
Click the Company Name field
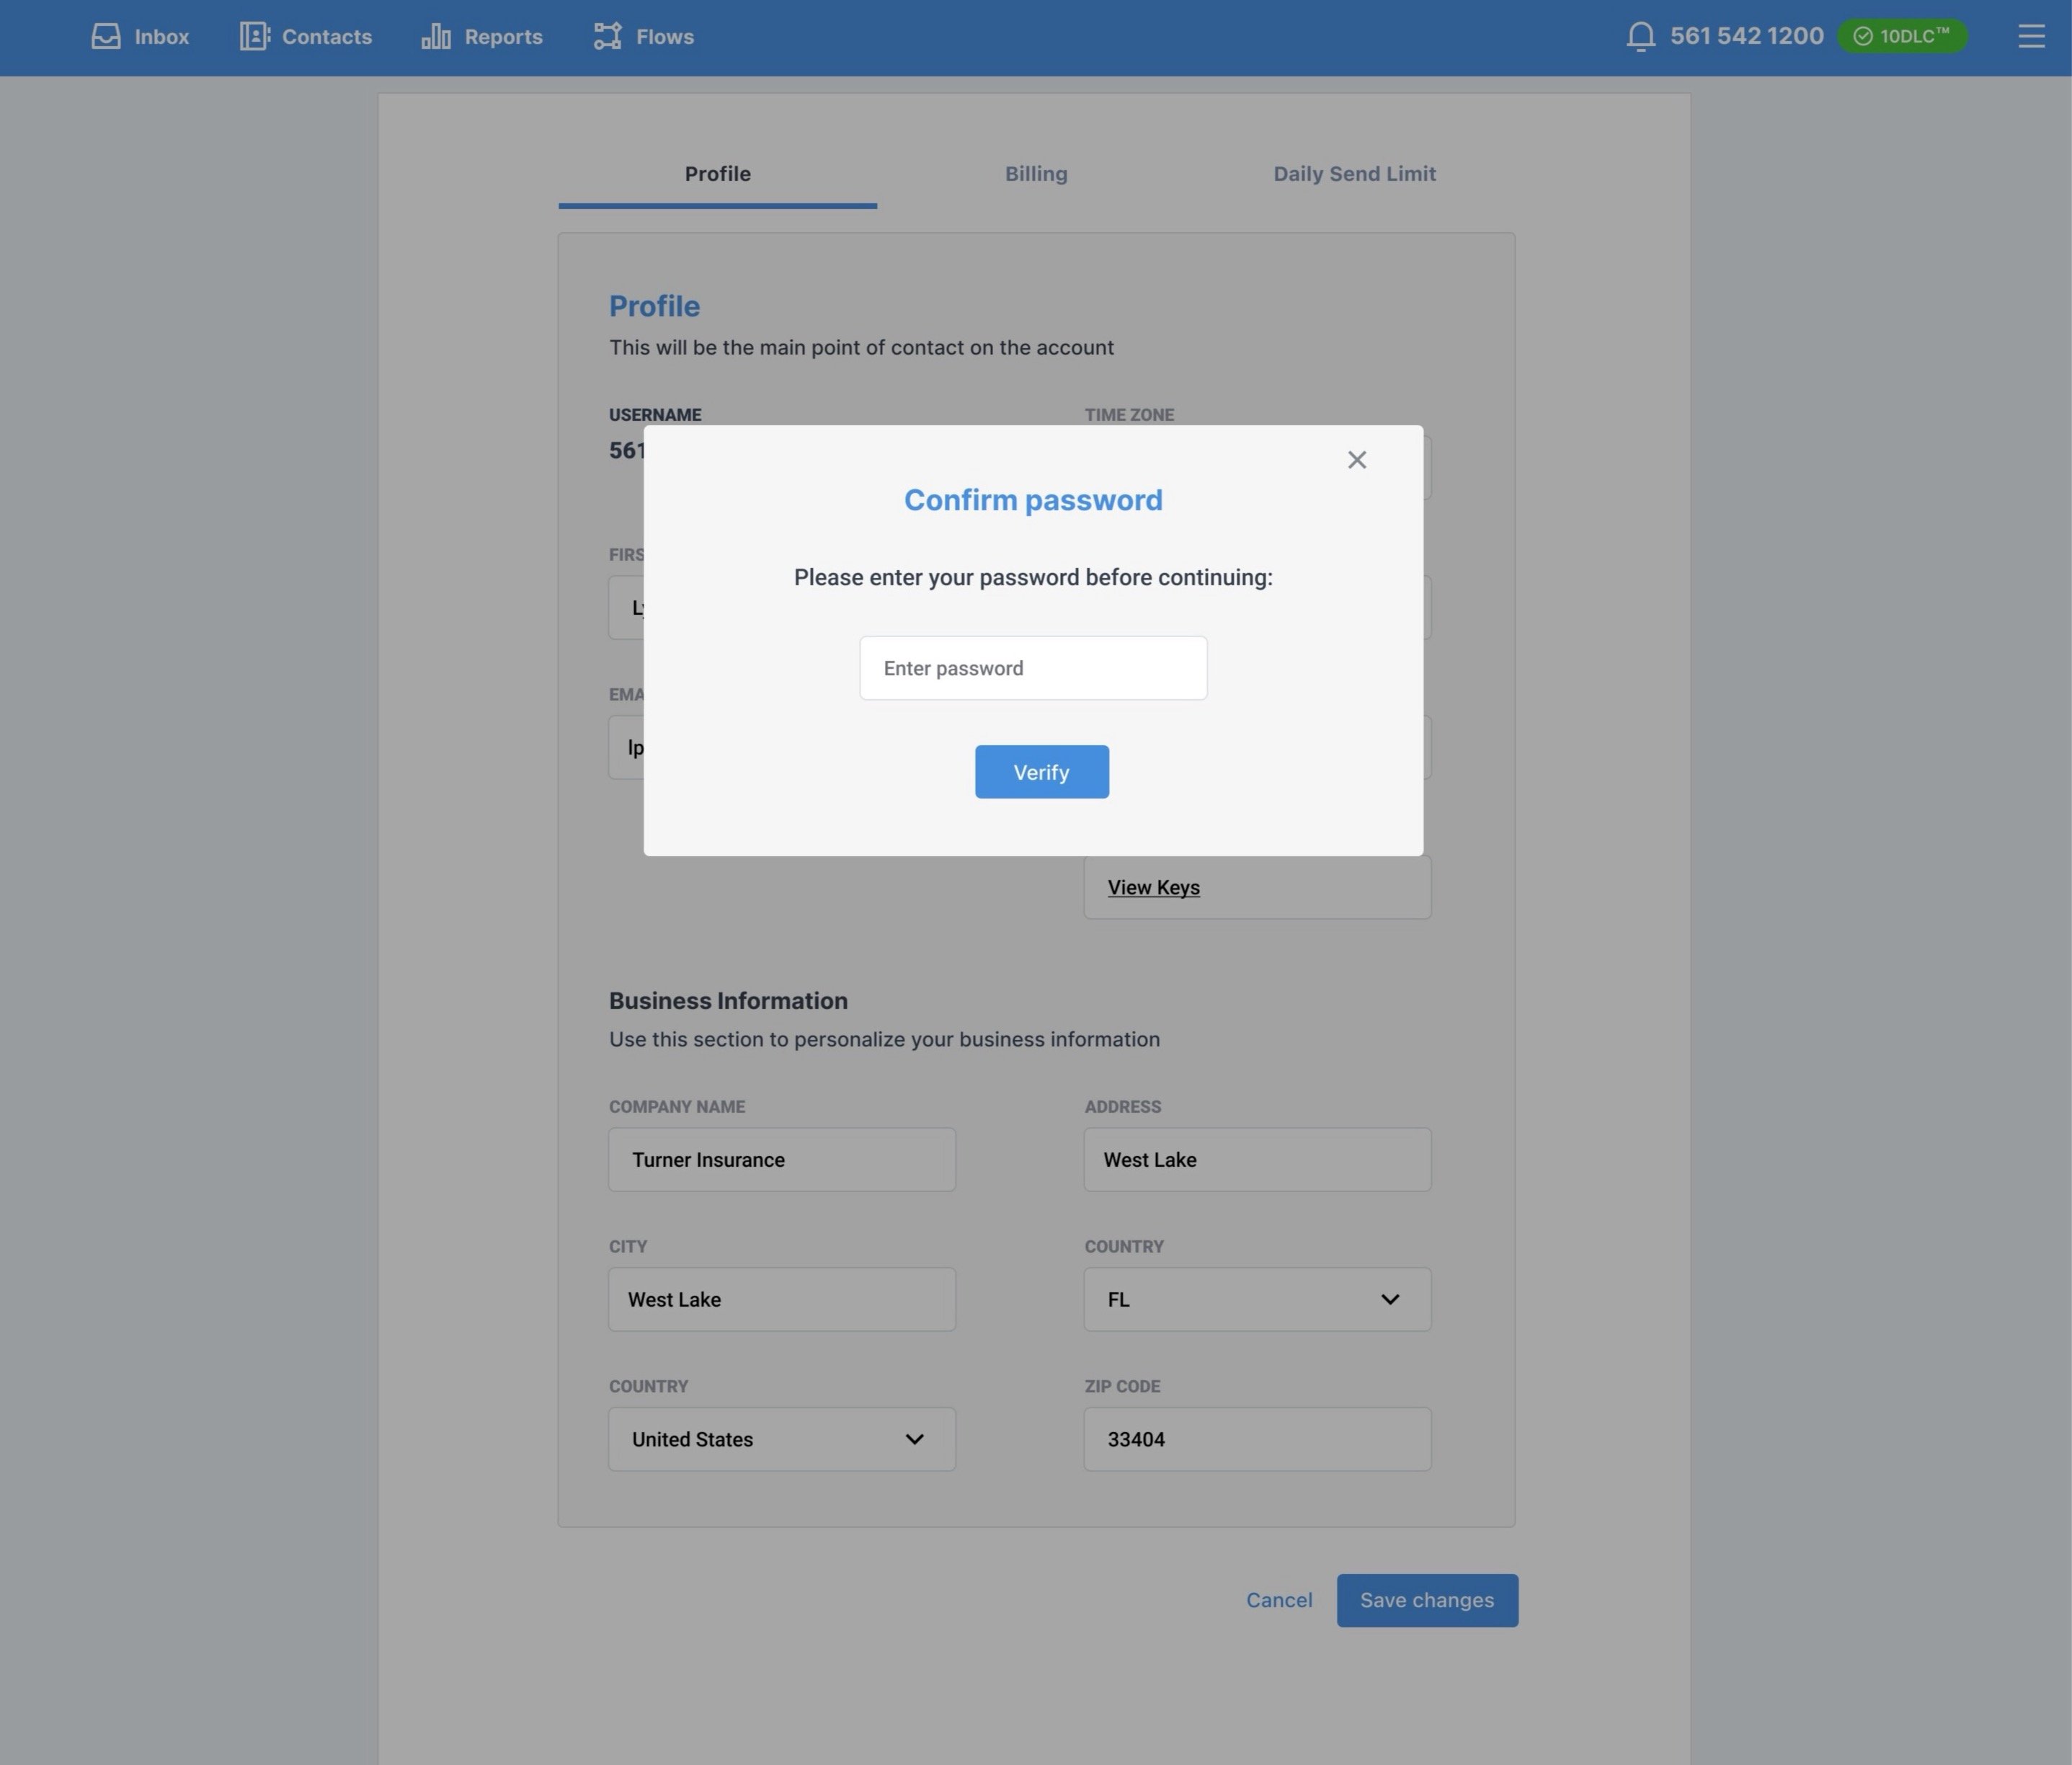(781, 1160)
